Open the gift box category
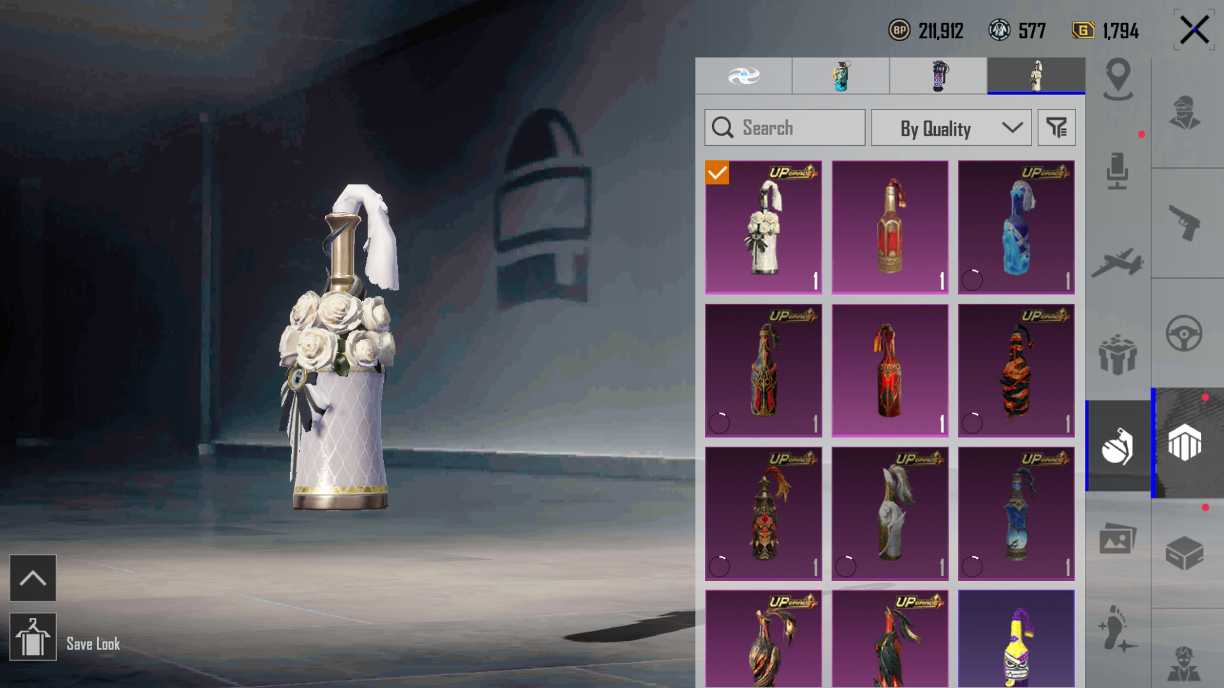Viewport: 1224px width, 688px height. point(1118,354)
